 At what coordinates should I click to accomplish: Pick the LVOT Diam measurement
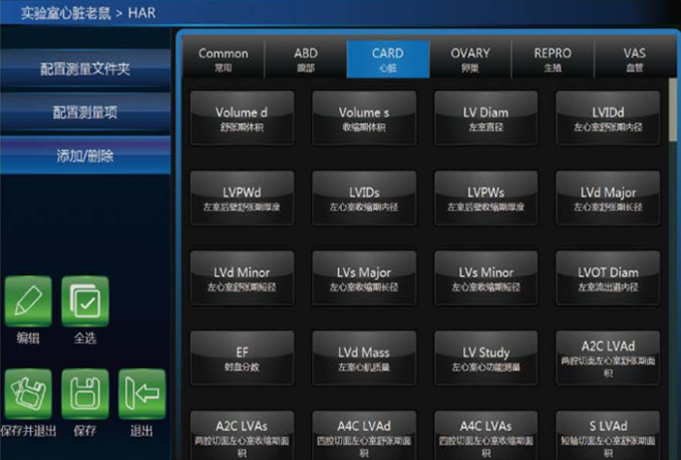(608, 279)
